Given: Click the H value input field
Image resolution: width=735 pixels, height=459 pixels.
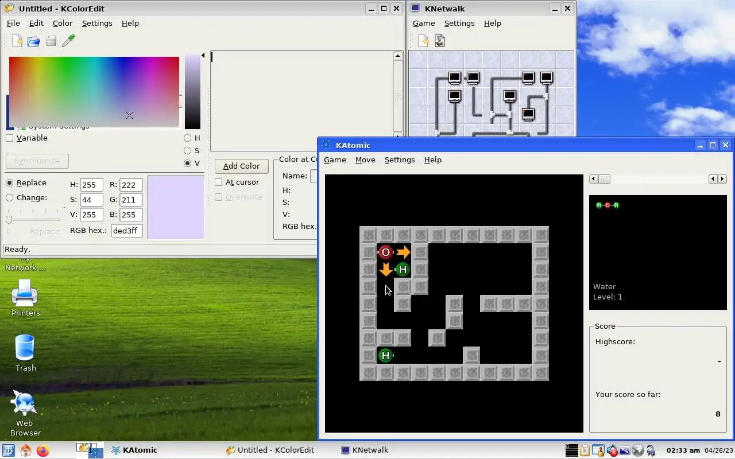Looking at the screenshot, I should point(92,185).
